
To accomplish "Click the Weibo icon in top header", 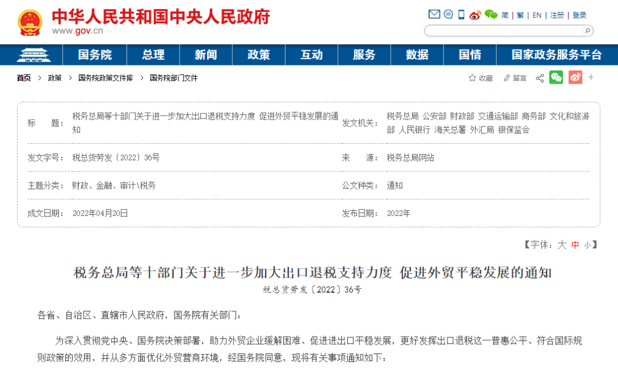I will [475, 15].
